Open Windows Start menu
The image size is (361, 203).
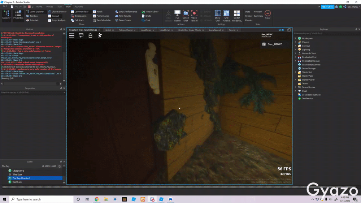[x=4, y=199]
